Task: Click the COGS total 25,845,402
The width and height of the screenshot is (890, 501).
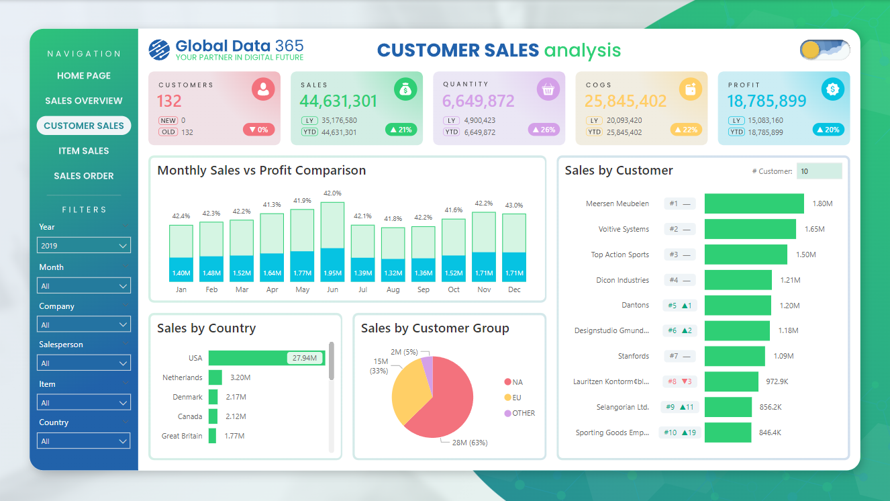Action: click(626, 101)
